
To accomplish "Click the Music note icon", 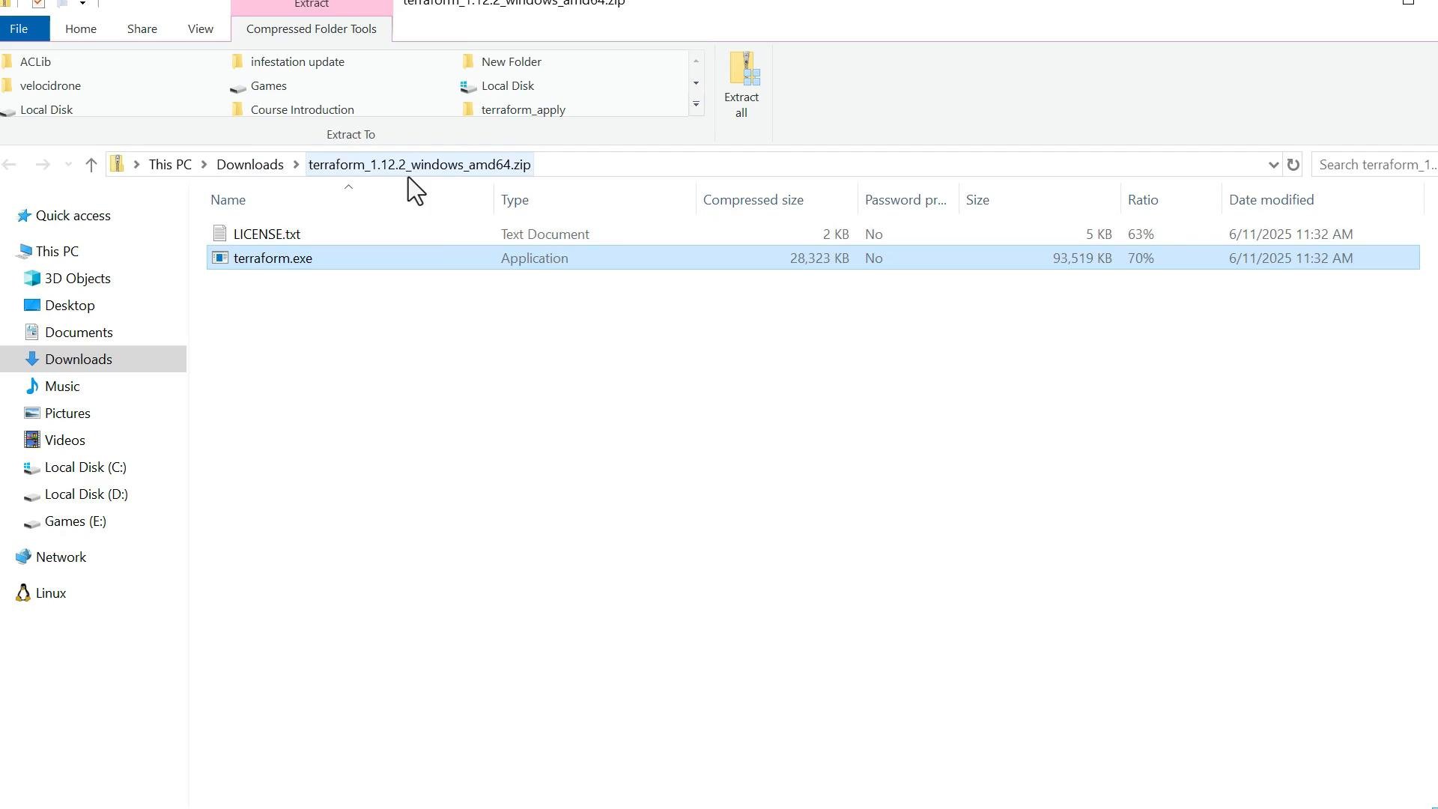I will [x=31, y=386].
